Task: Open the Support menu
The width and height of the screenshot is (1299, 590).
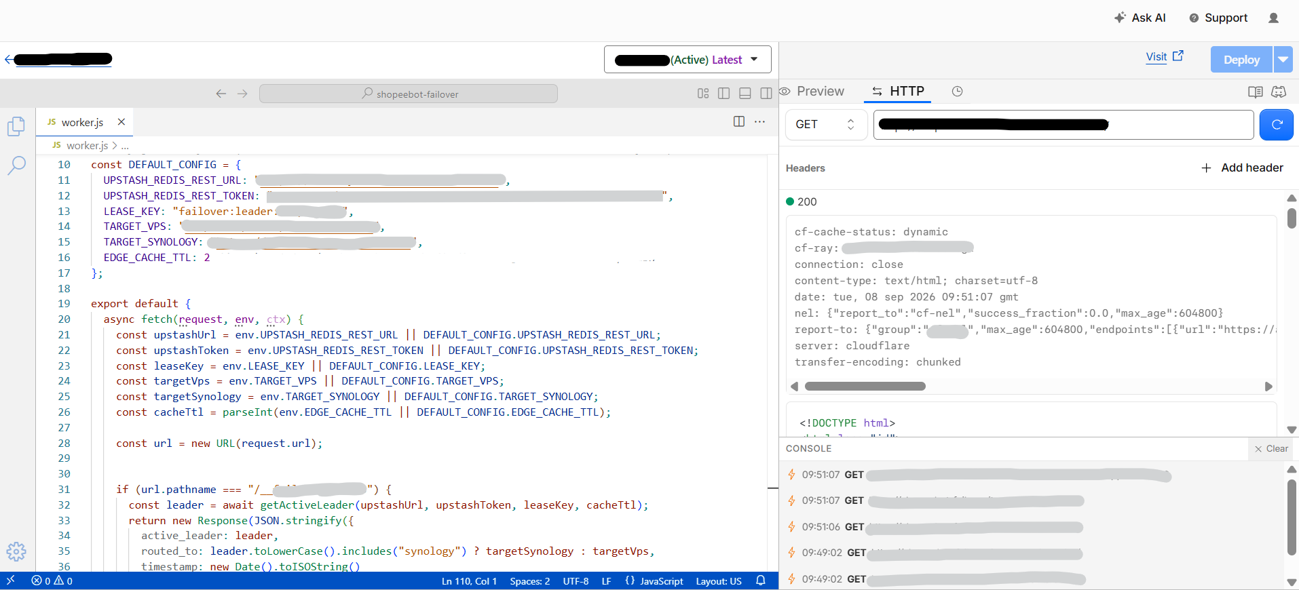Action: tap(1218, 18)
